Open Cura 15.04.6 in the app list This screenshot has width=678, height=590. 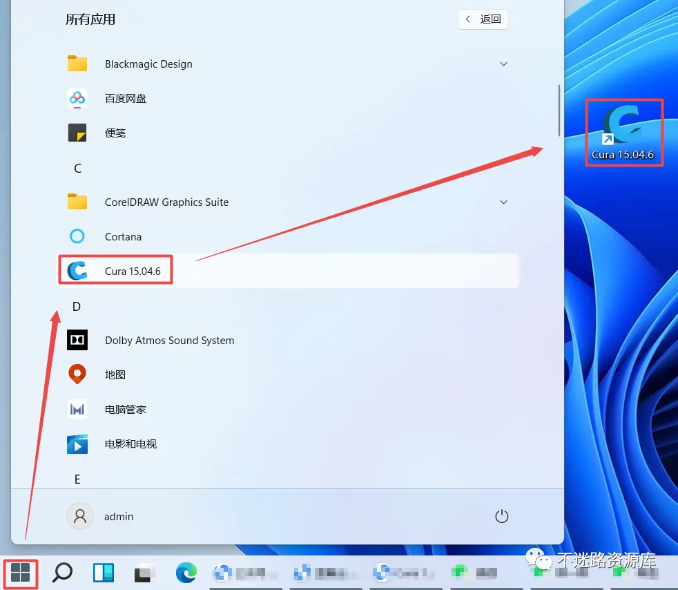(288, 271)
